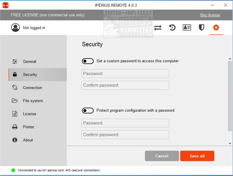
Task: Toggle protect program configuration with a password
Action: pyautogui.click(x=88, y=111)
